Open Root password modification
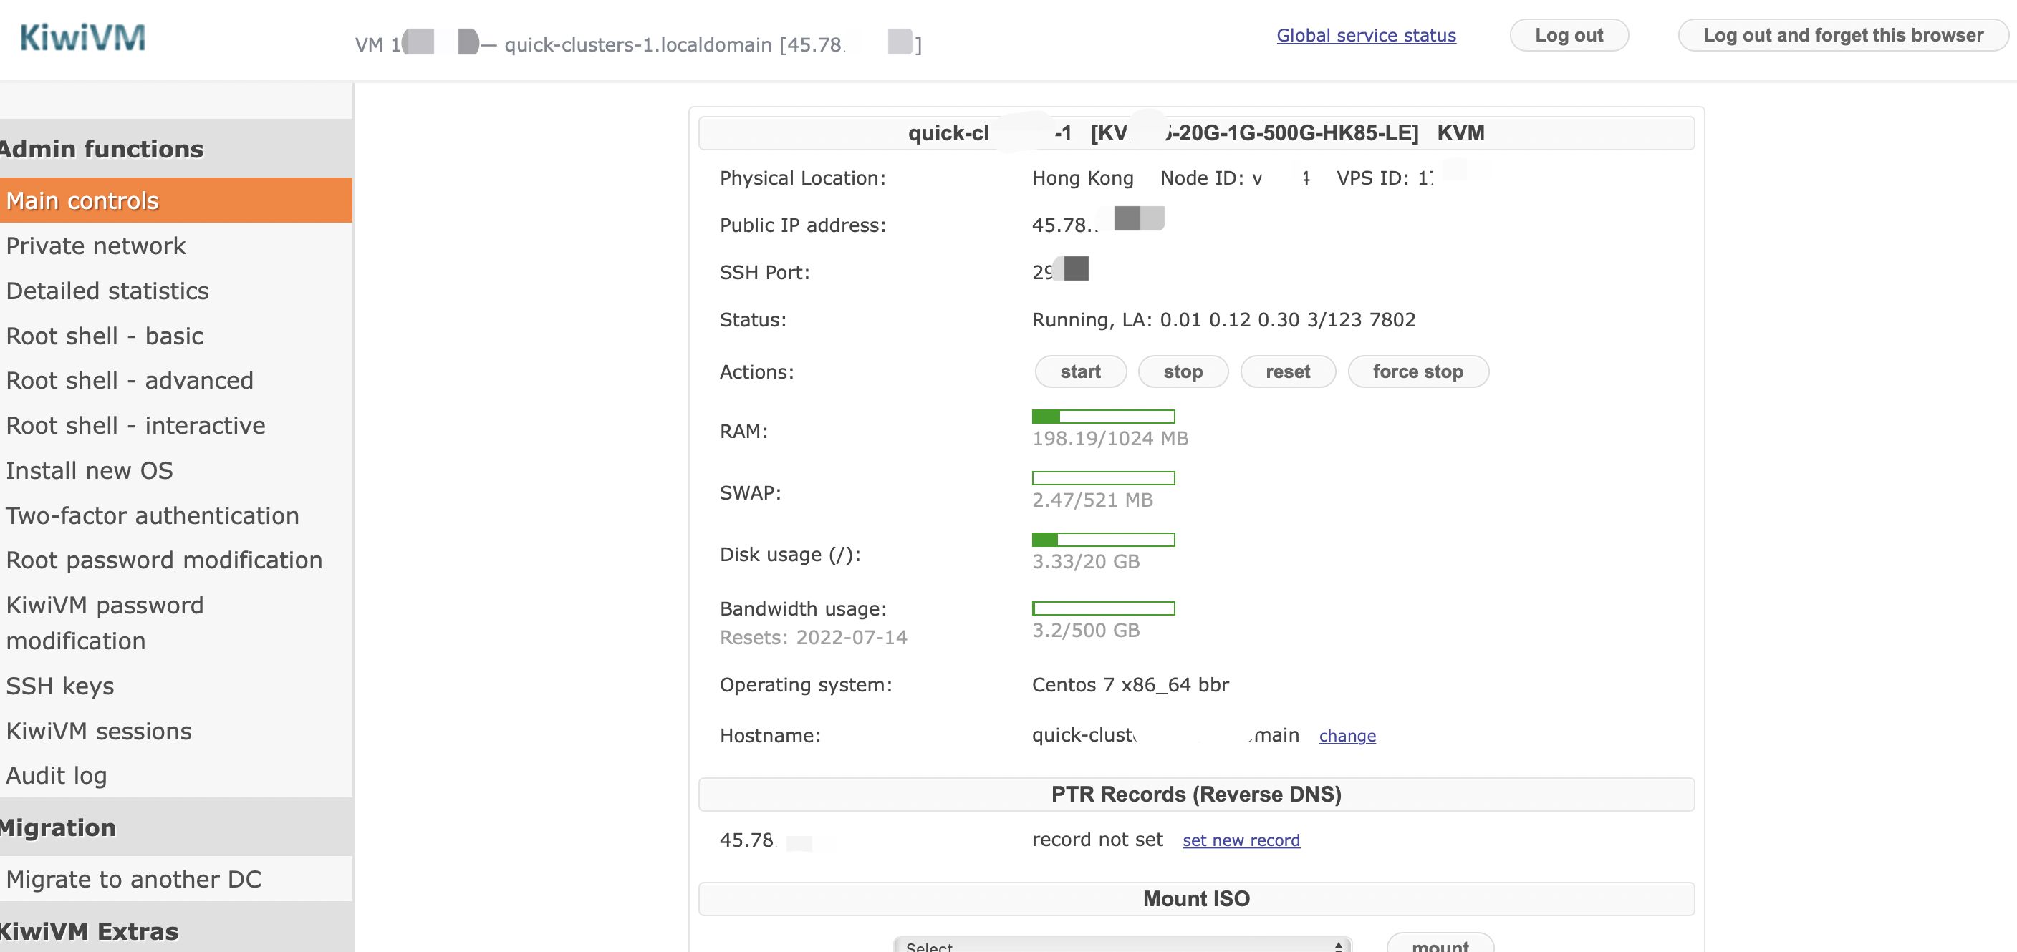Viewport: 2017px width, 952px height. click(175, 560)
